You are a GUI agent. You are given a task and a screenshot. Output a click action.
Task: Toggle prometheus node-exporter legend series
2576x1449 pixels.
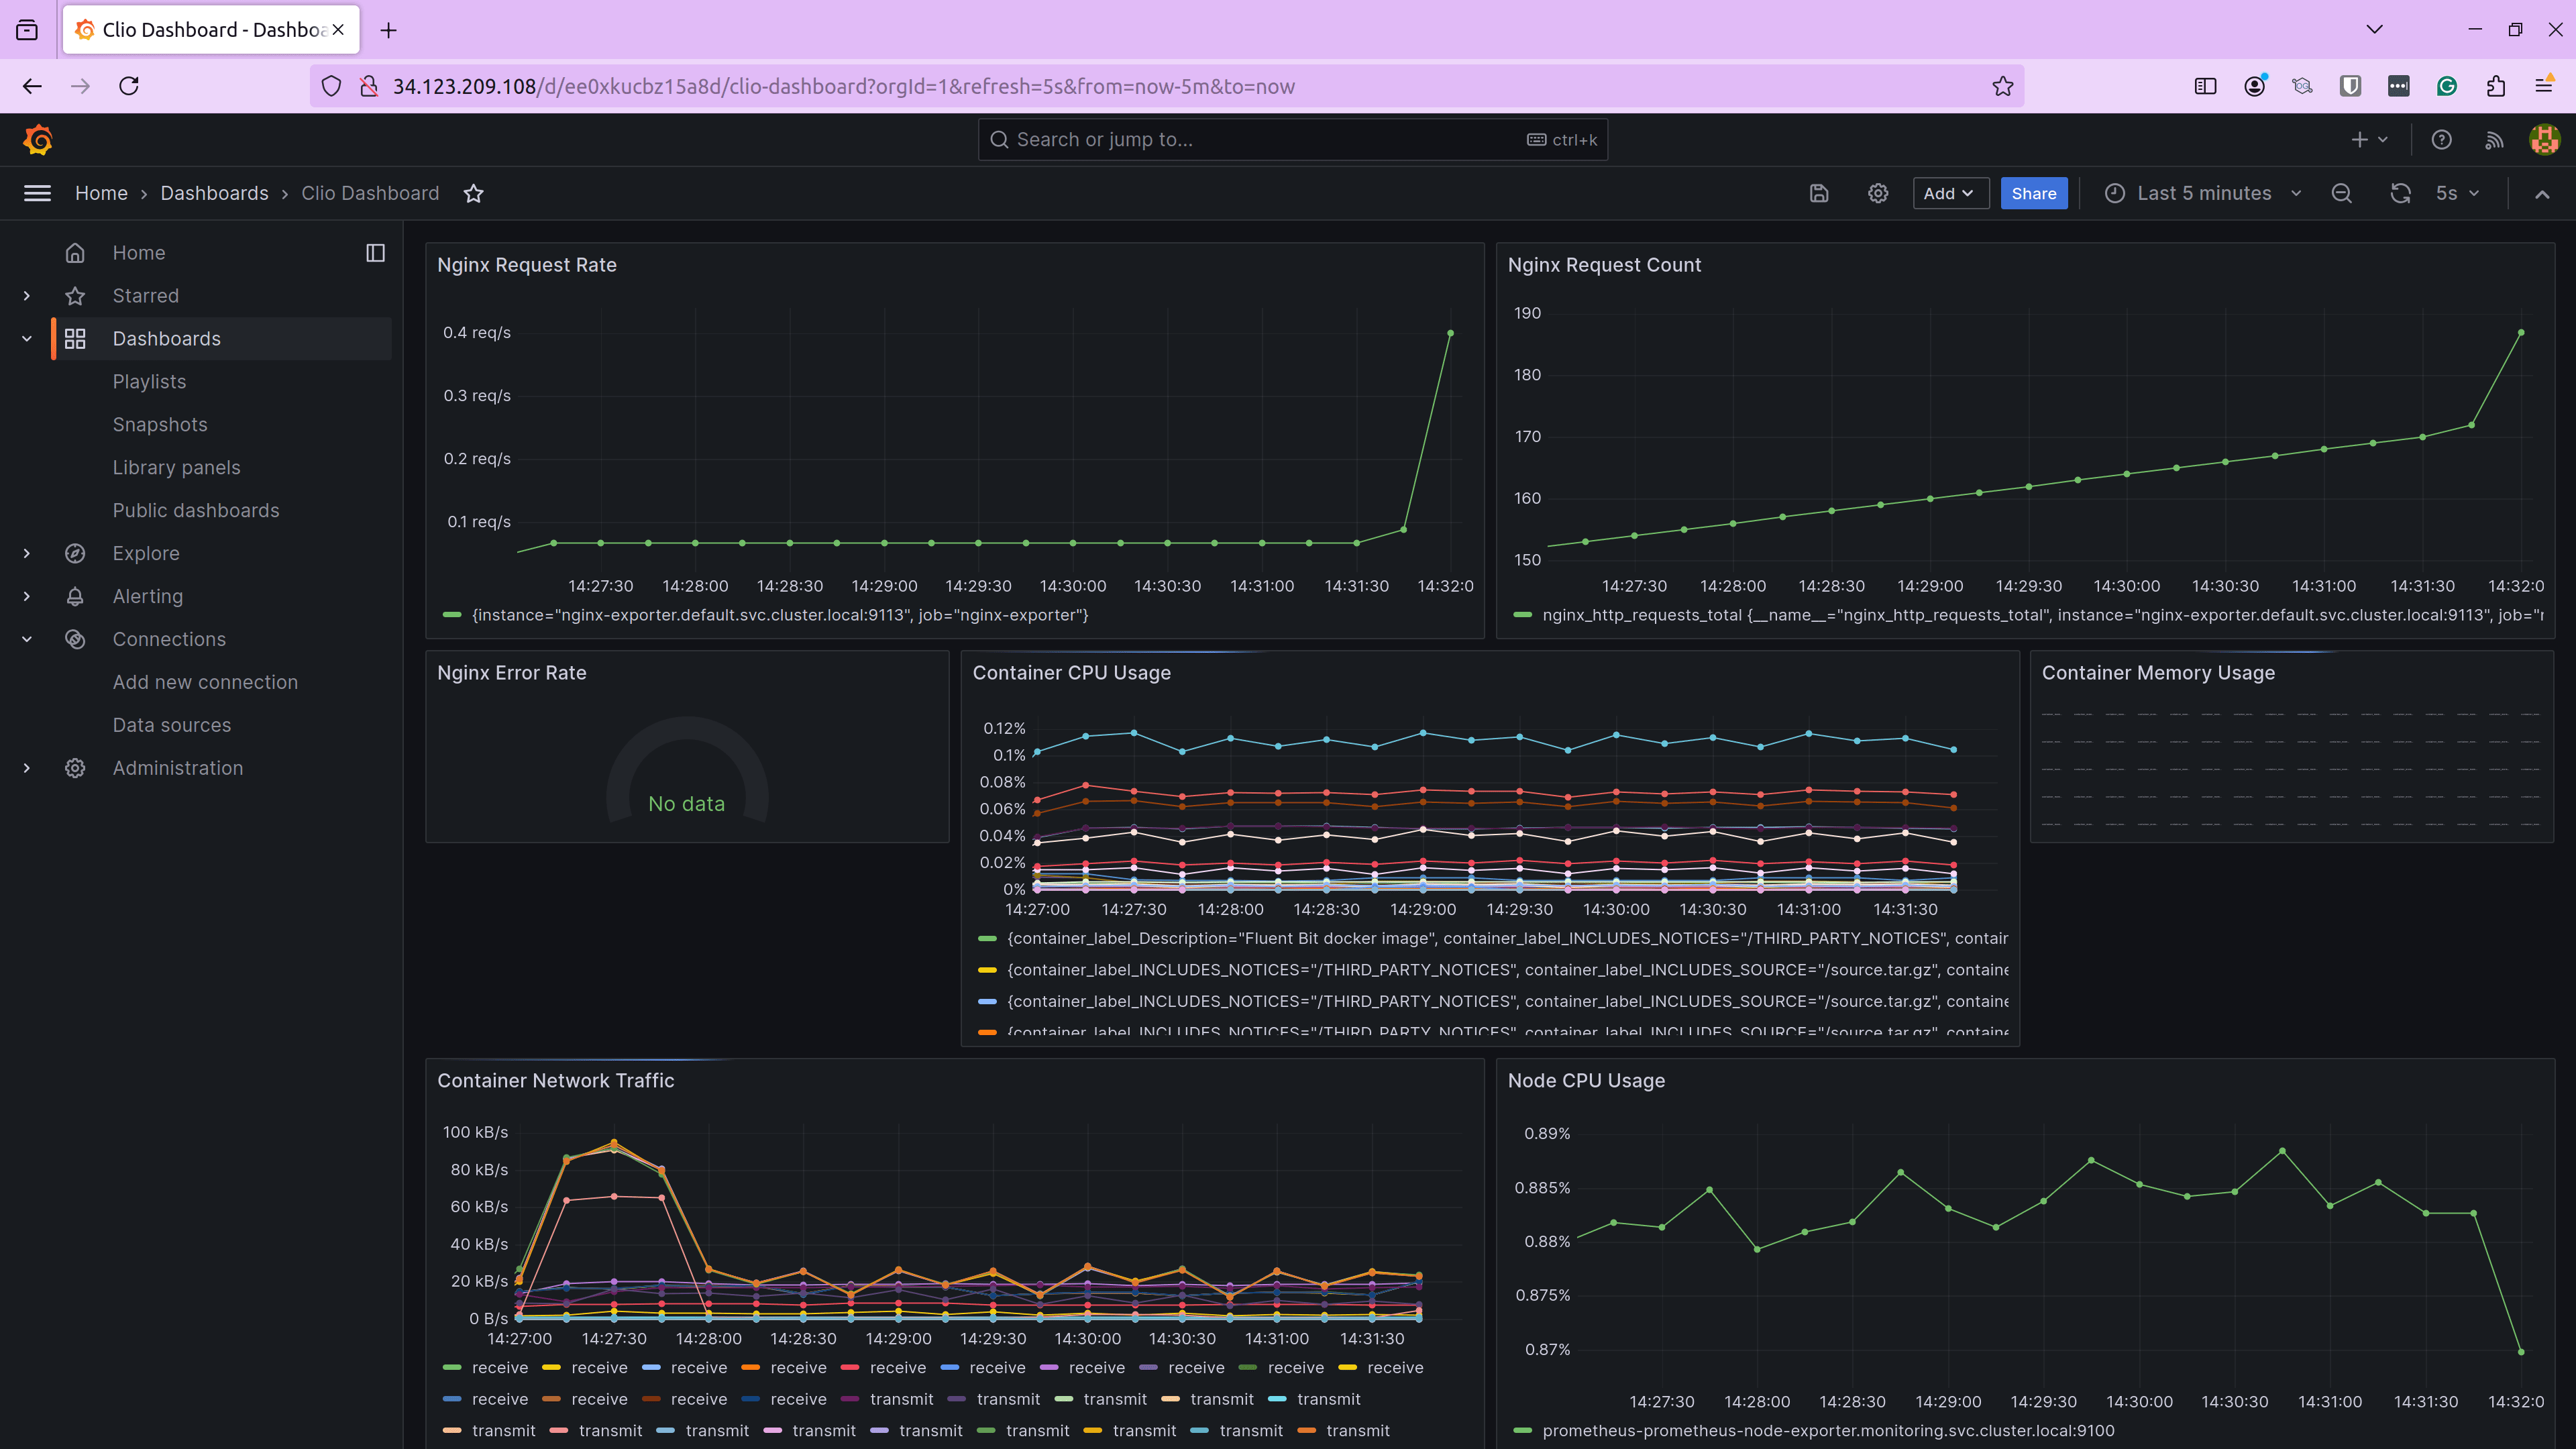[x=1828, y=1431]
